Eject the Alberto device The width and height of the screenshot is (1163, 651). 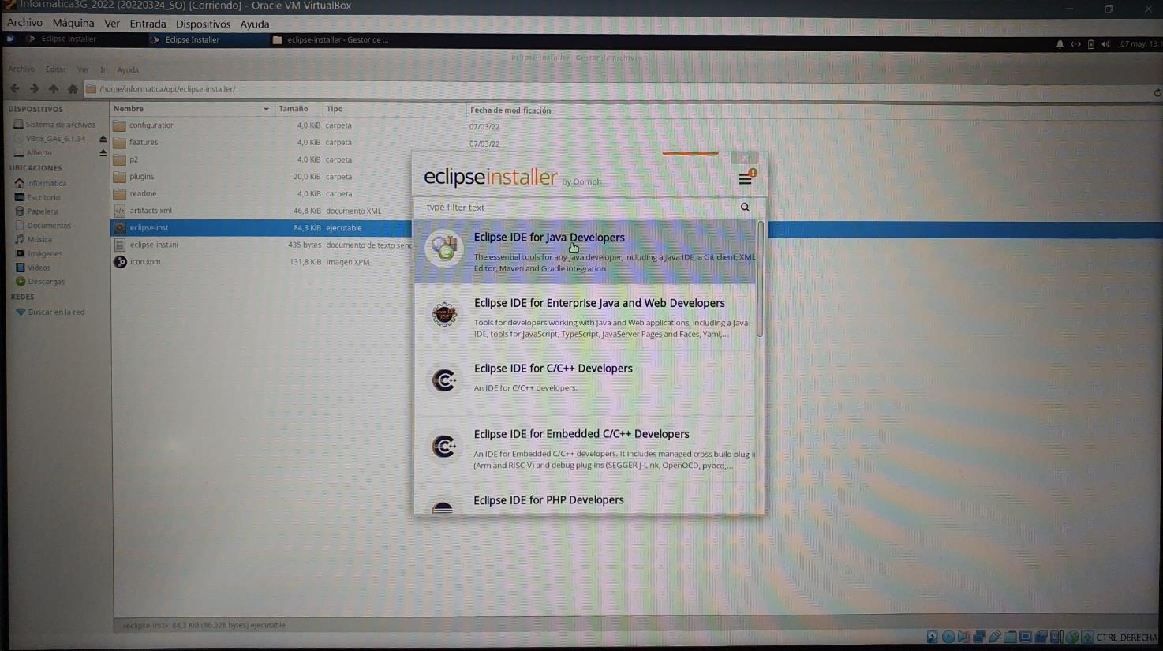(x=103, y=153)
